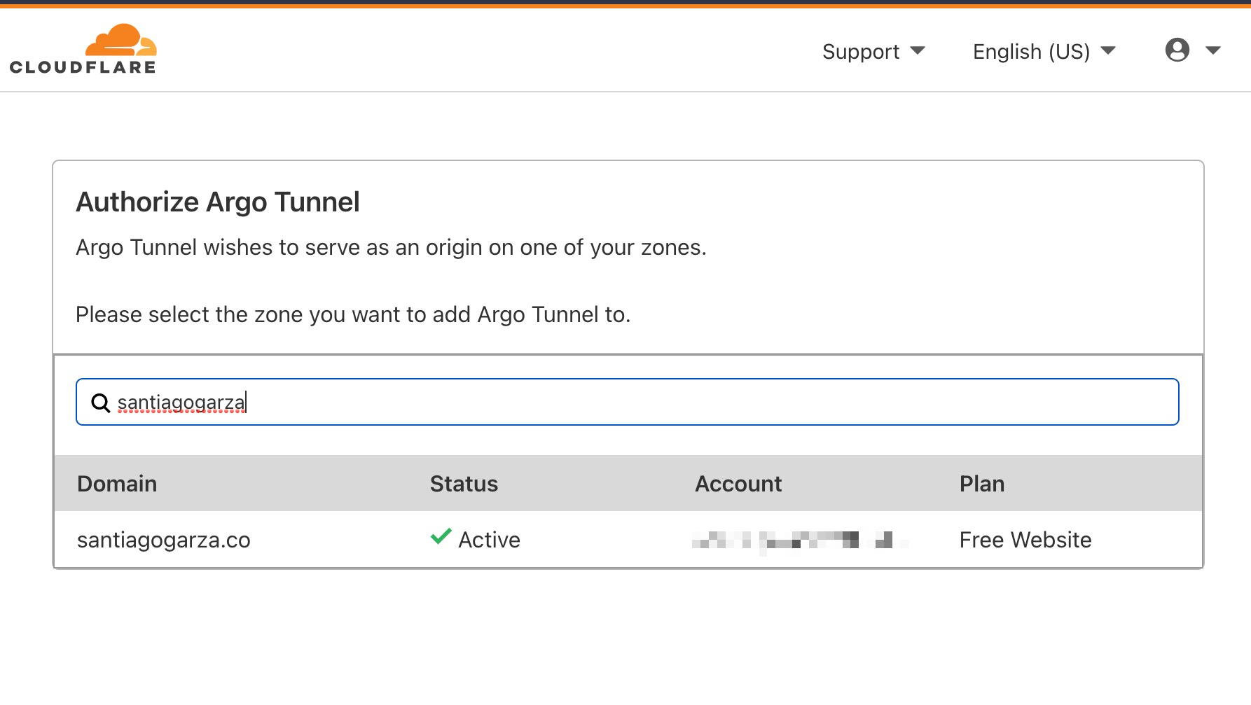Open the Support dropdown menu
The width and height of the screenshot is (1251, 705).
(x=873, y=51)
